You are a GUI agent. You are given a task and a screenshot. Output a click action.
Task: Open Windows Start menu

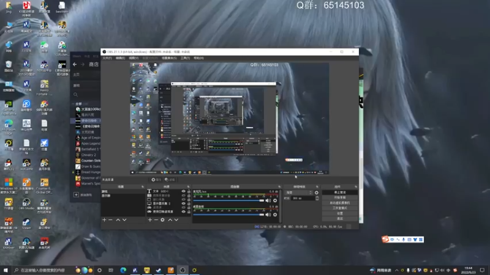click(x=6, y=270)
